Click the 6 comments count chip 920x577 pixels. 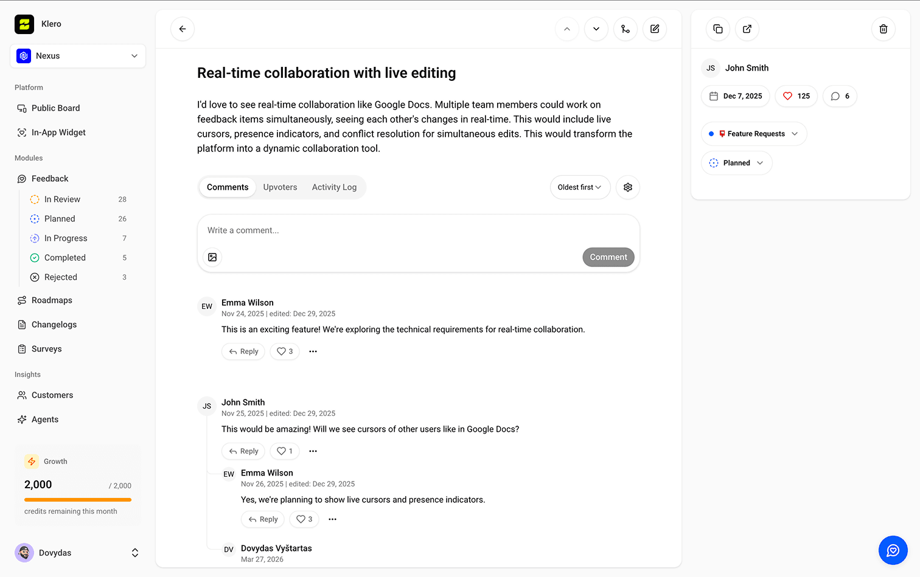840,96
